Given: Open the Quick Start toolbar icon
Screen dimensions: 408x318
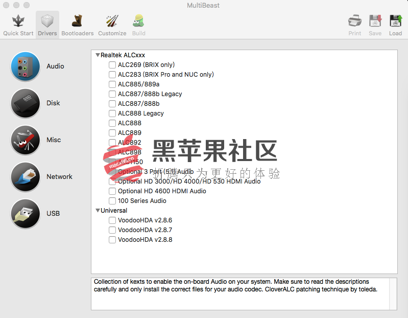Looking at the screenshot, I should [x=18, y=21].
